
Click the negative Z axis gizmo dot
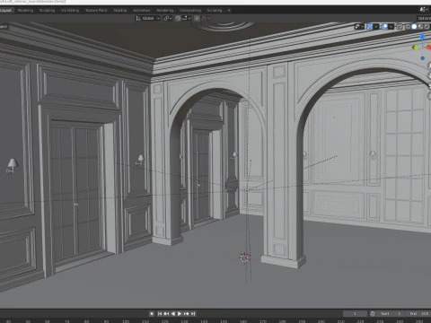tap(423, 58)
